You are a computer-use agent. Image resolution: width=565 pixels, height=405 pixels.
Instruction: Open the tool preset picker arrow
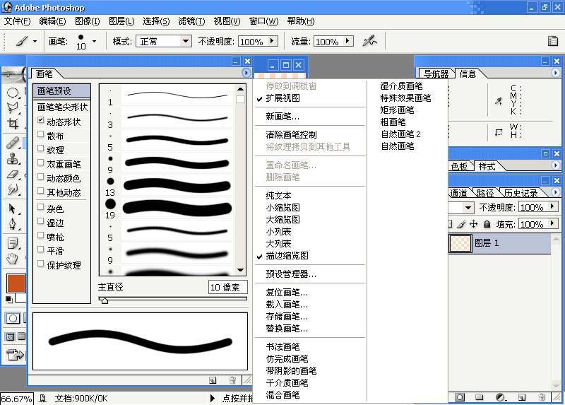click(x=35, y=42)
